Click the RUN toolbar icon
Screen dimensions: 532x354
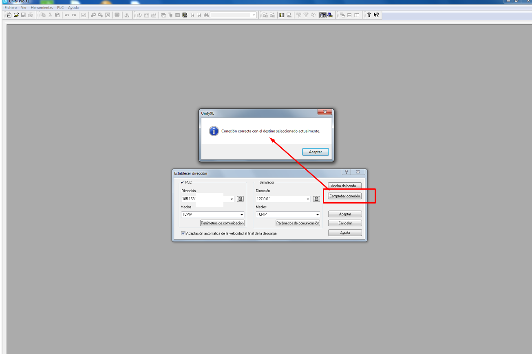[299, 15]
